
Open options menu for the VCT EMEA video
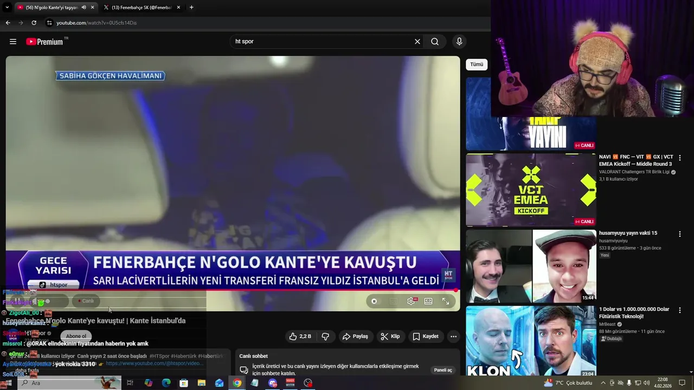tap(679, 158)
